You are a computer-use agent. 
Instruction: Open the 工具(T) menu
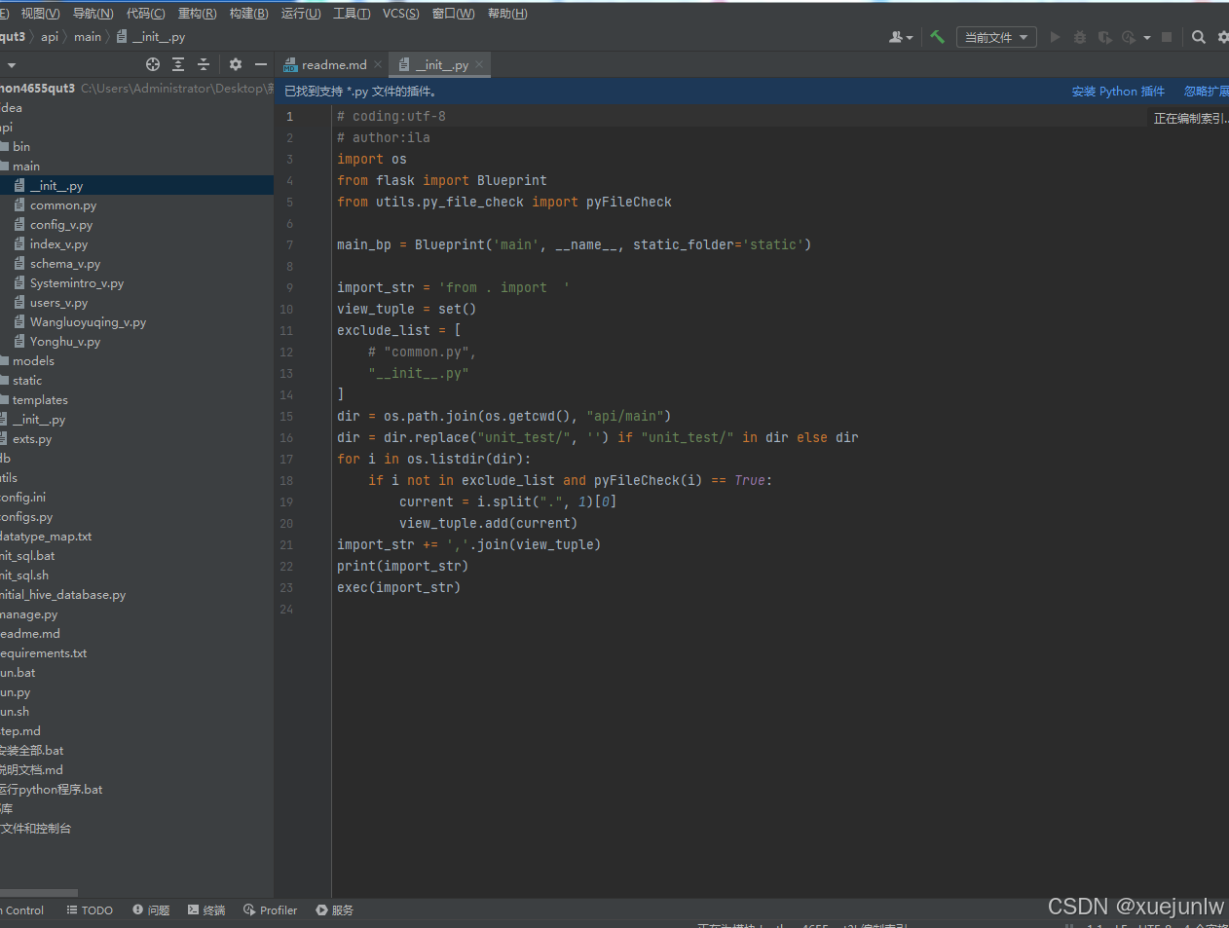352,14
